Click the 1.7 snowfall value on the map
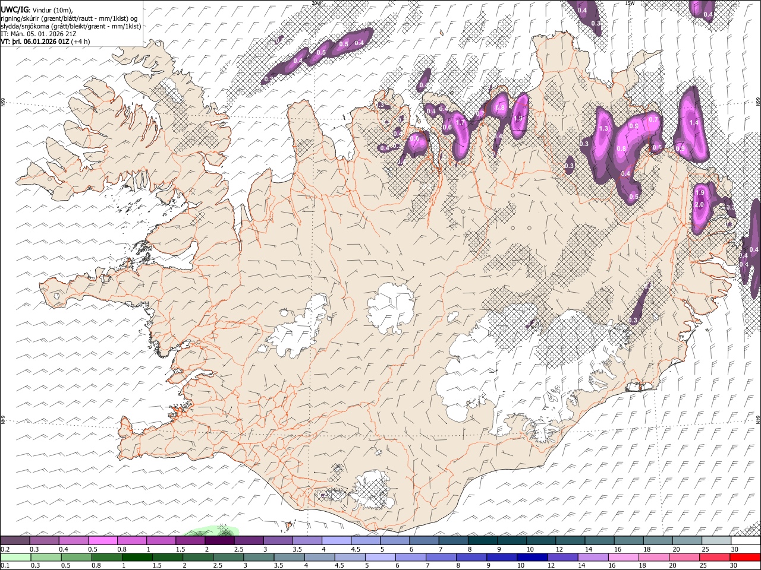761x570 pixels. point(459,122)
